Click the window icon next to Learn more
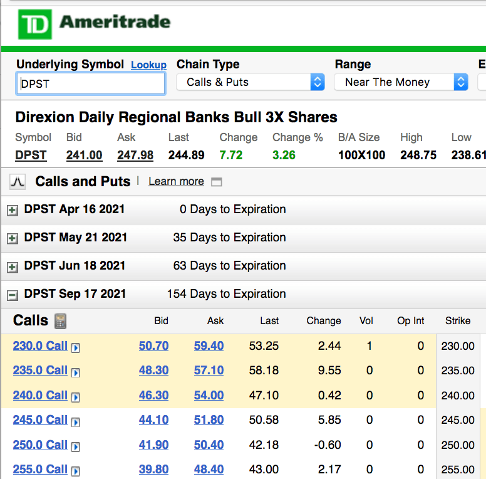 (217, 182)
